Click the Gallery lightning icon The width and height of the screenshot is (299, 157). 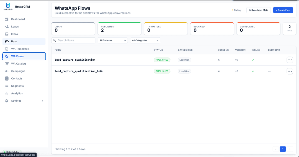[232, 10]
